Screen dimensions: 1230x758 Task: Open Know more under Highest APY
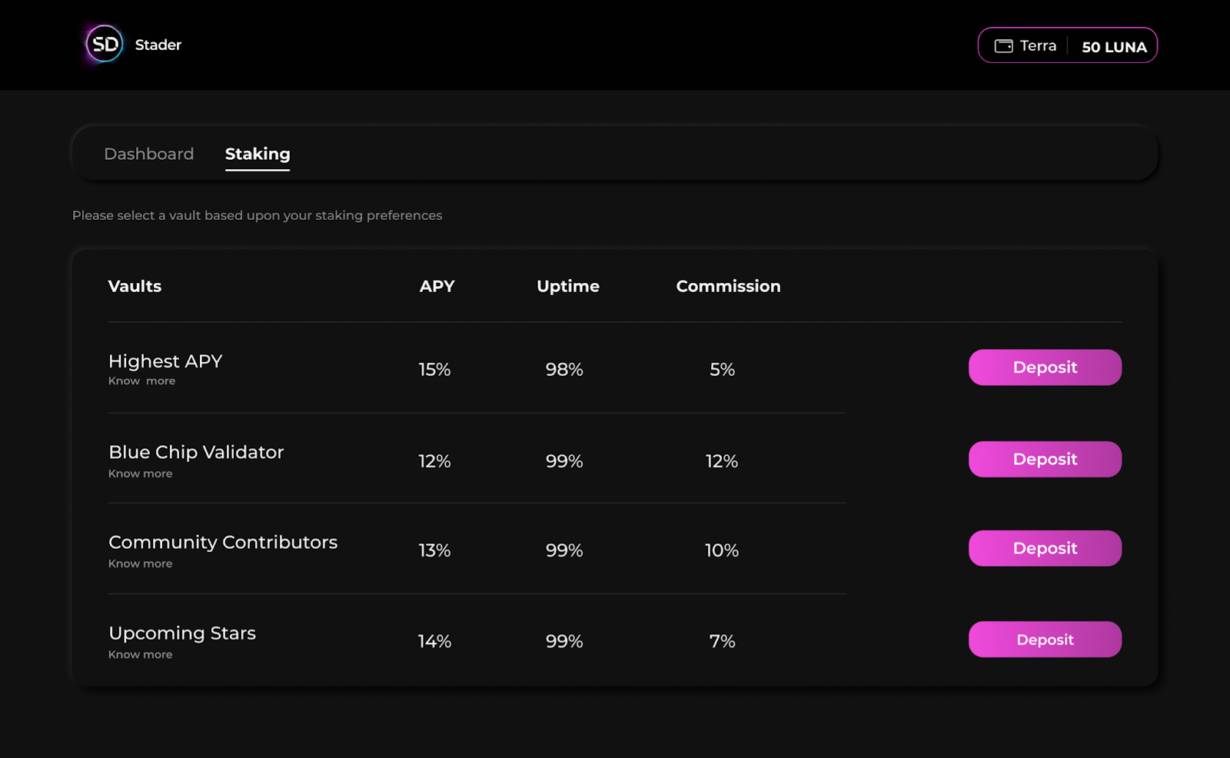coord(141,381)
